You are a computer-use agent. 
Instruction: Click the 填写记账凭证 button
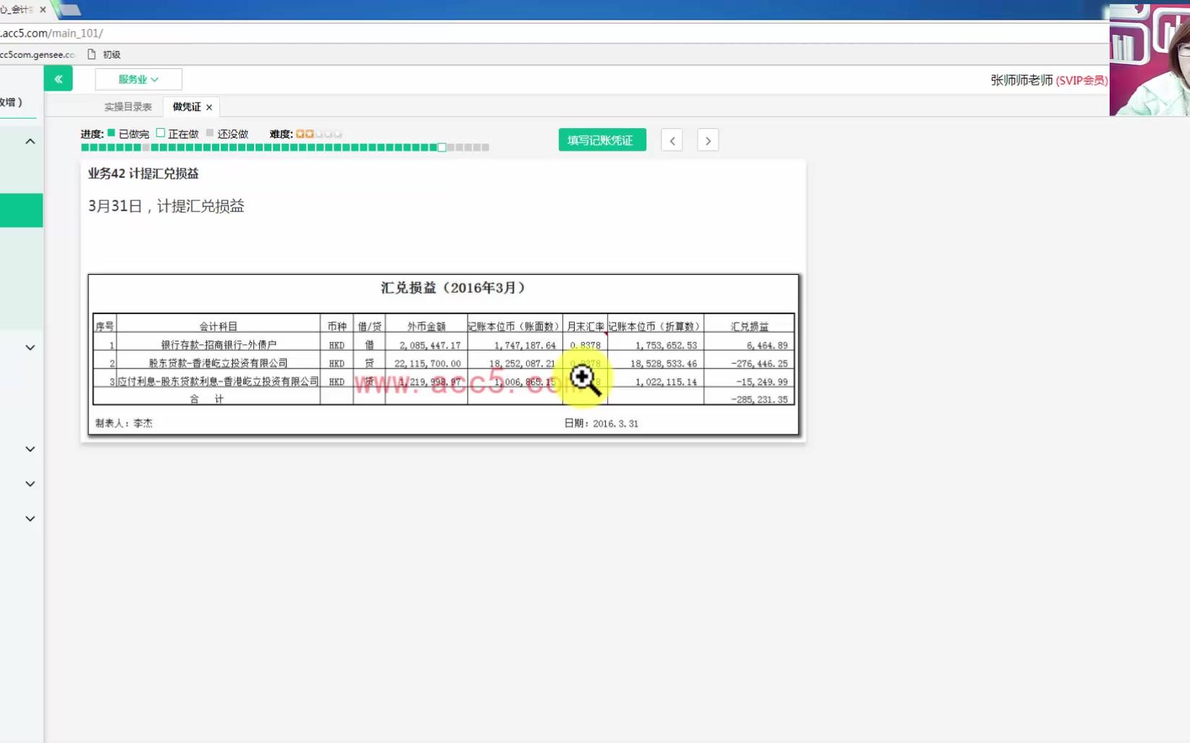(x=602, y=139)
